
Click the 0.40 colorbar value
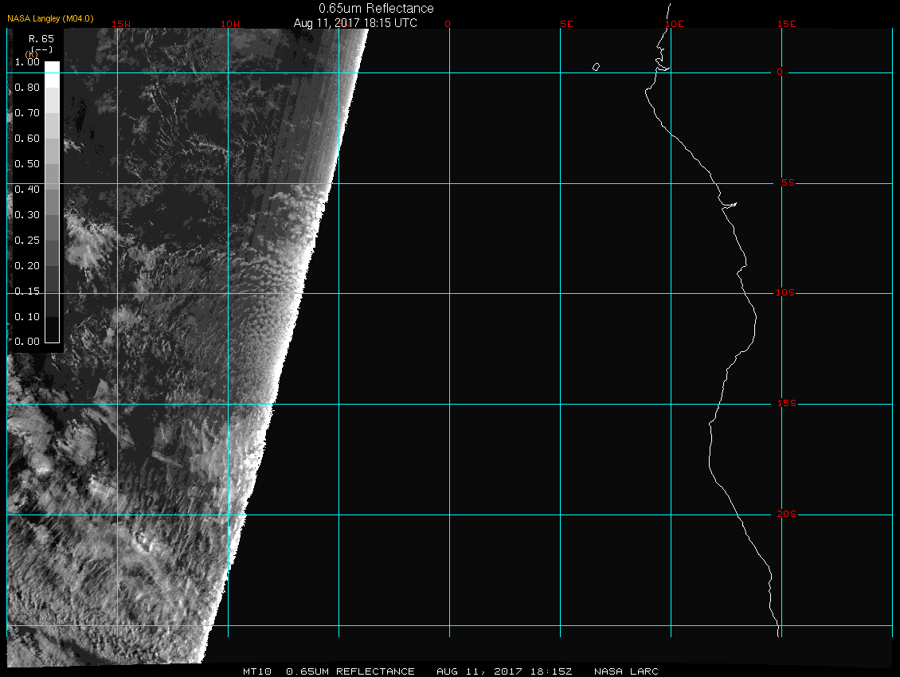click(27, 189)
